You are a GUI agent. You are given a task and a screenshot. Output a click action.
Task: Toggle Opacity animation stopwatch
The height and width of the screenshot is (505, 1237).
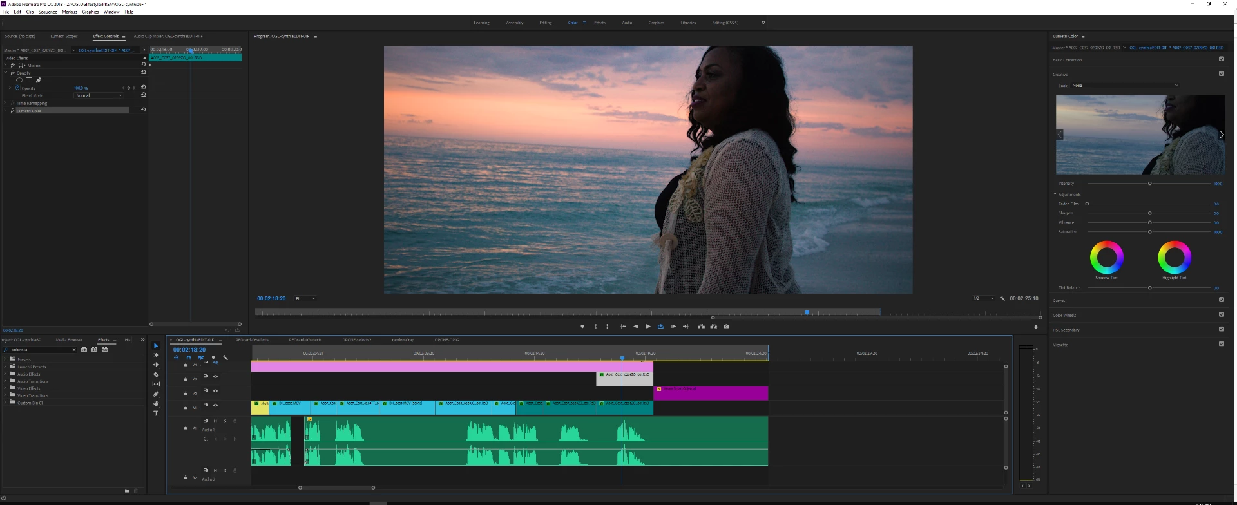pyautogui.click(x=17, y=88)
